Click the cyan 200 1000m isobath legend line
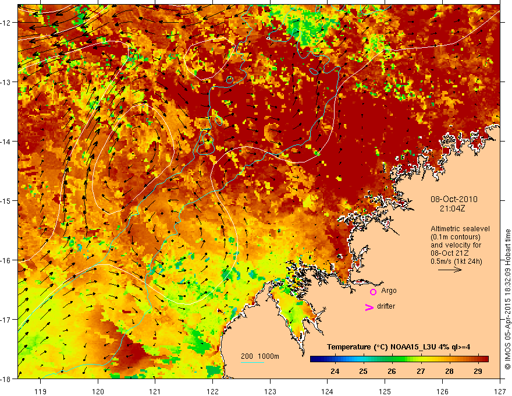This screenshot has height=396, width=512. 253,362
